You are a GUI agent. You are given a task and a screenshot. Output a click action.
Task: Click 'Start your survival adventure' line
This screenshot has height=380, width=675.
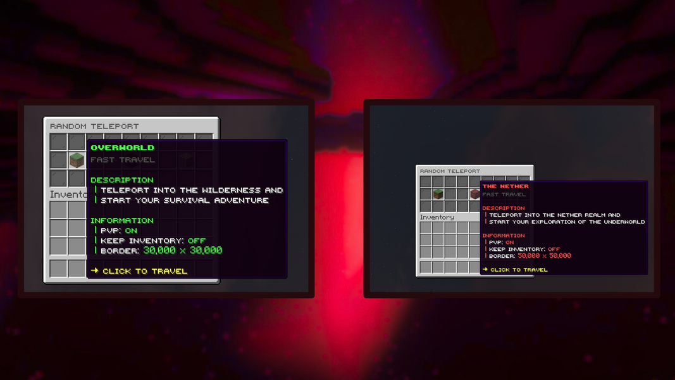tap(185, 200)
